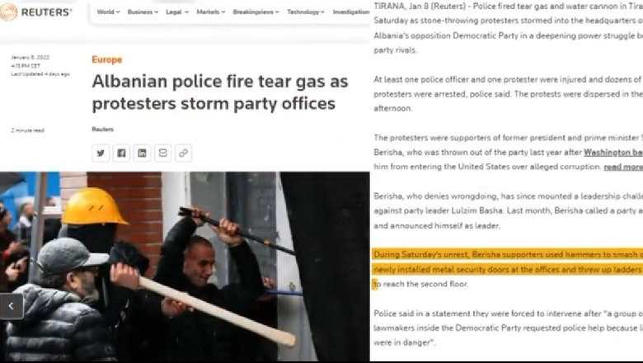Click the 'read more' link
643x363 pixels.
click(x=623, y=167)
